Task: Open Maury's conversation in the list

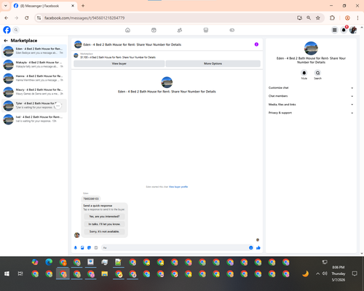Action: point(34,92)
